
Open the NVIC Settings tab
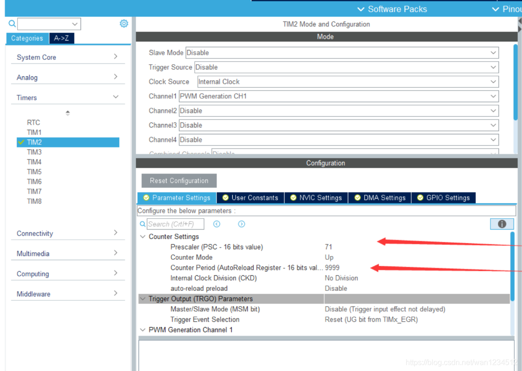pos(316,198)
